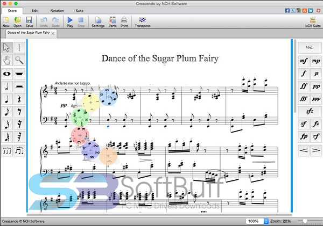323x226 pixels.
Task: Insert sf dynamic marking
Action: coord(304,124)
